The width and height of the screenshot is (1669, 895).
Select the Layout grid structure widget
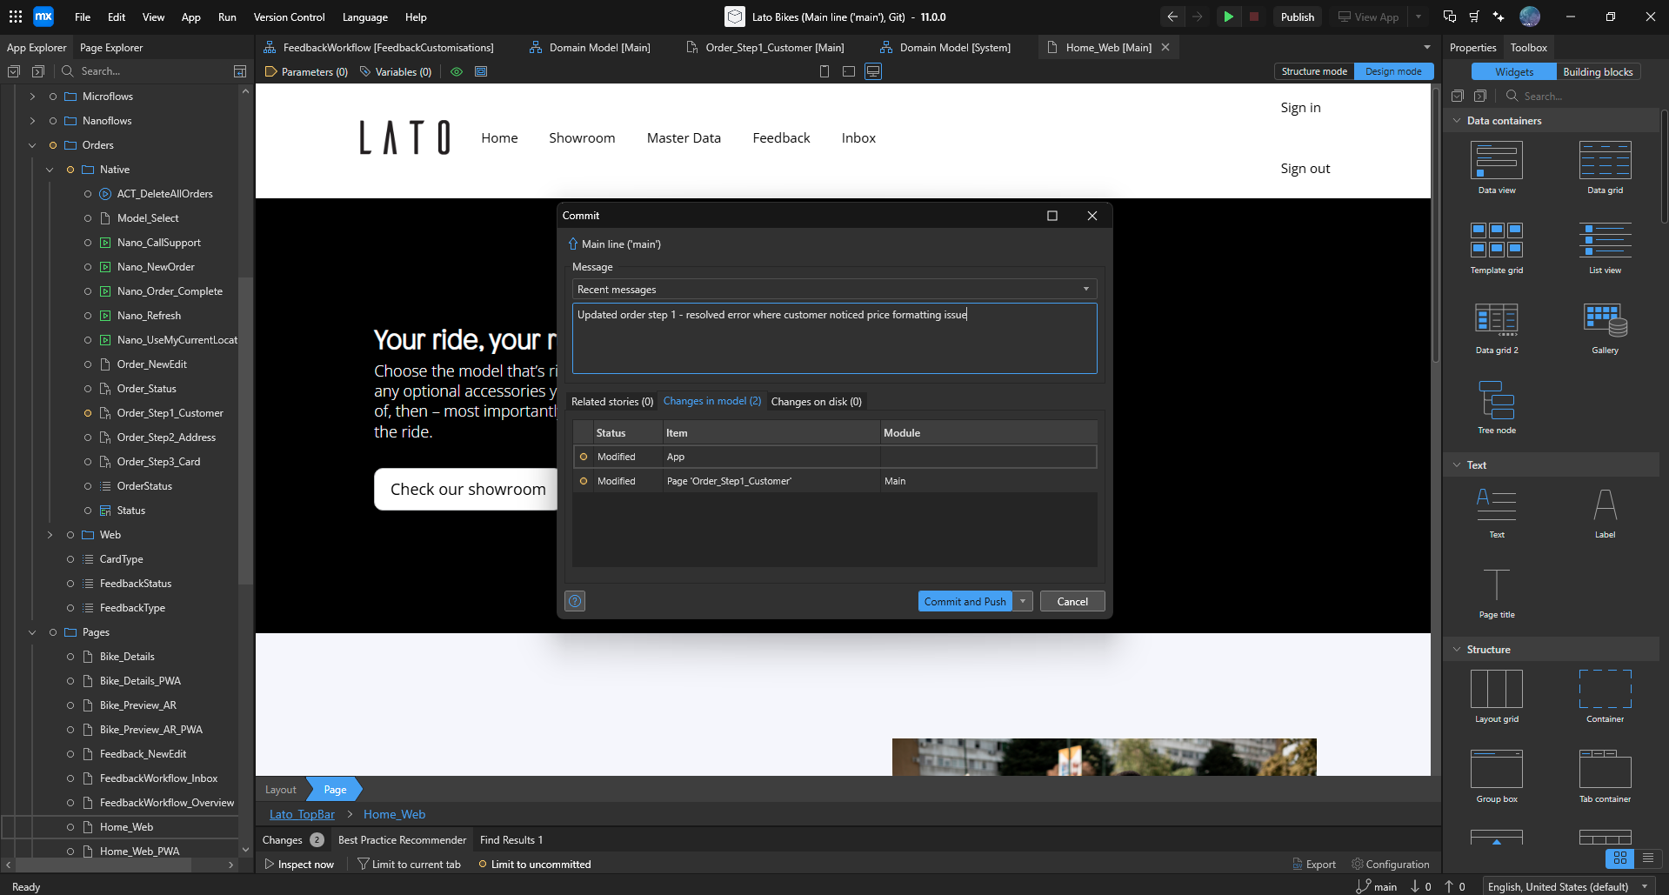pos(1496,690)
